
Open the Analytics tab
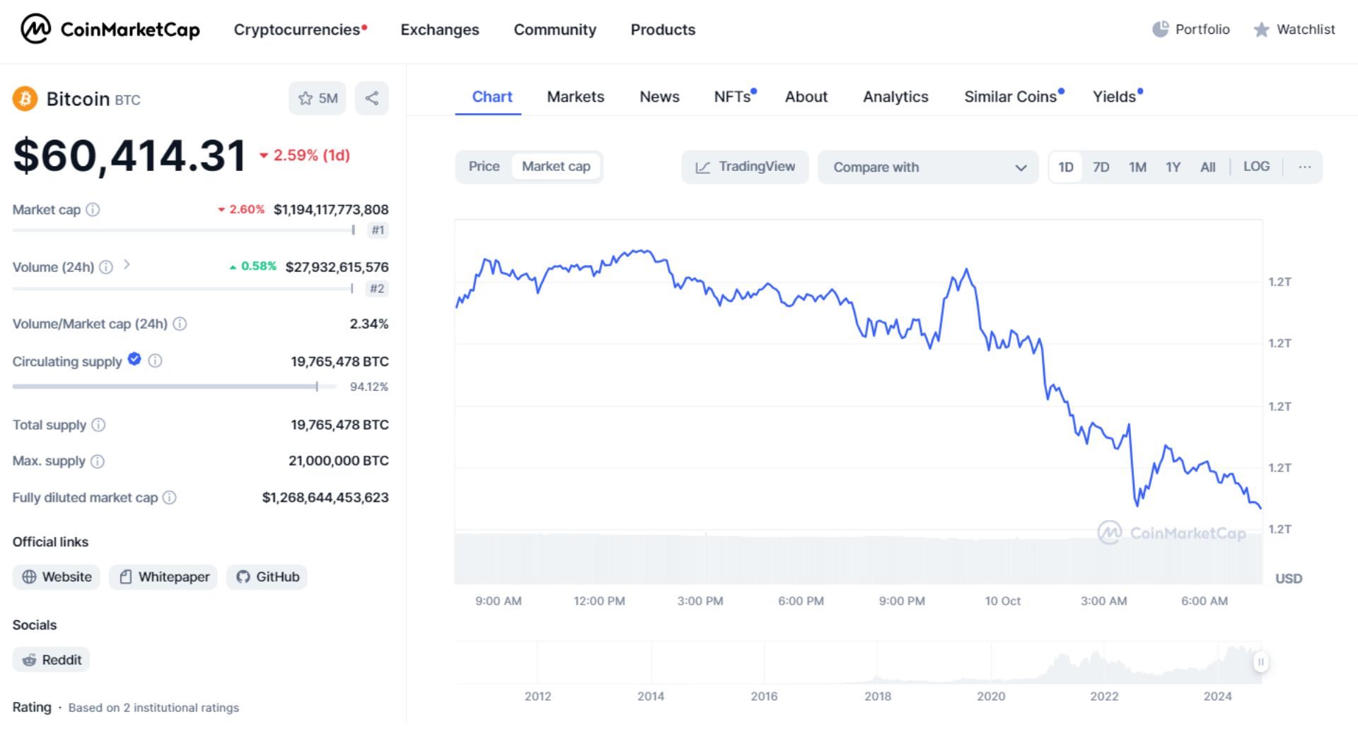click(x=895, y=97)
